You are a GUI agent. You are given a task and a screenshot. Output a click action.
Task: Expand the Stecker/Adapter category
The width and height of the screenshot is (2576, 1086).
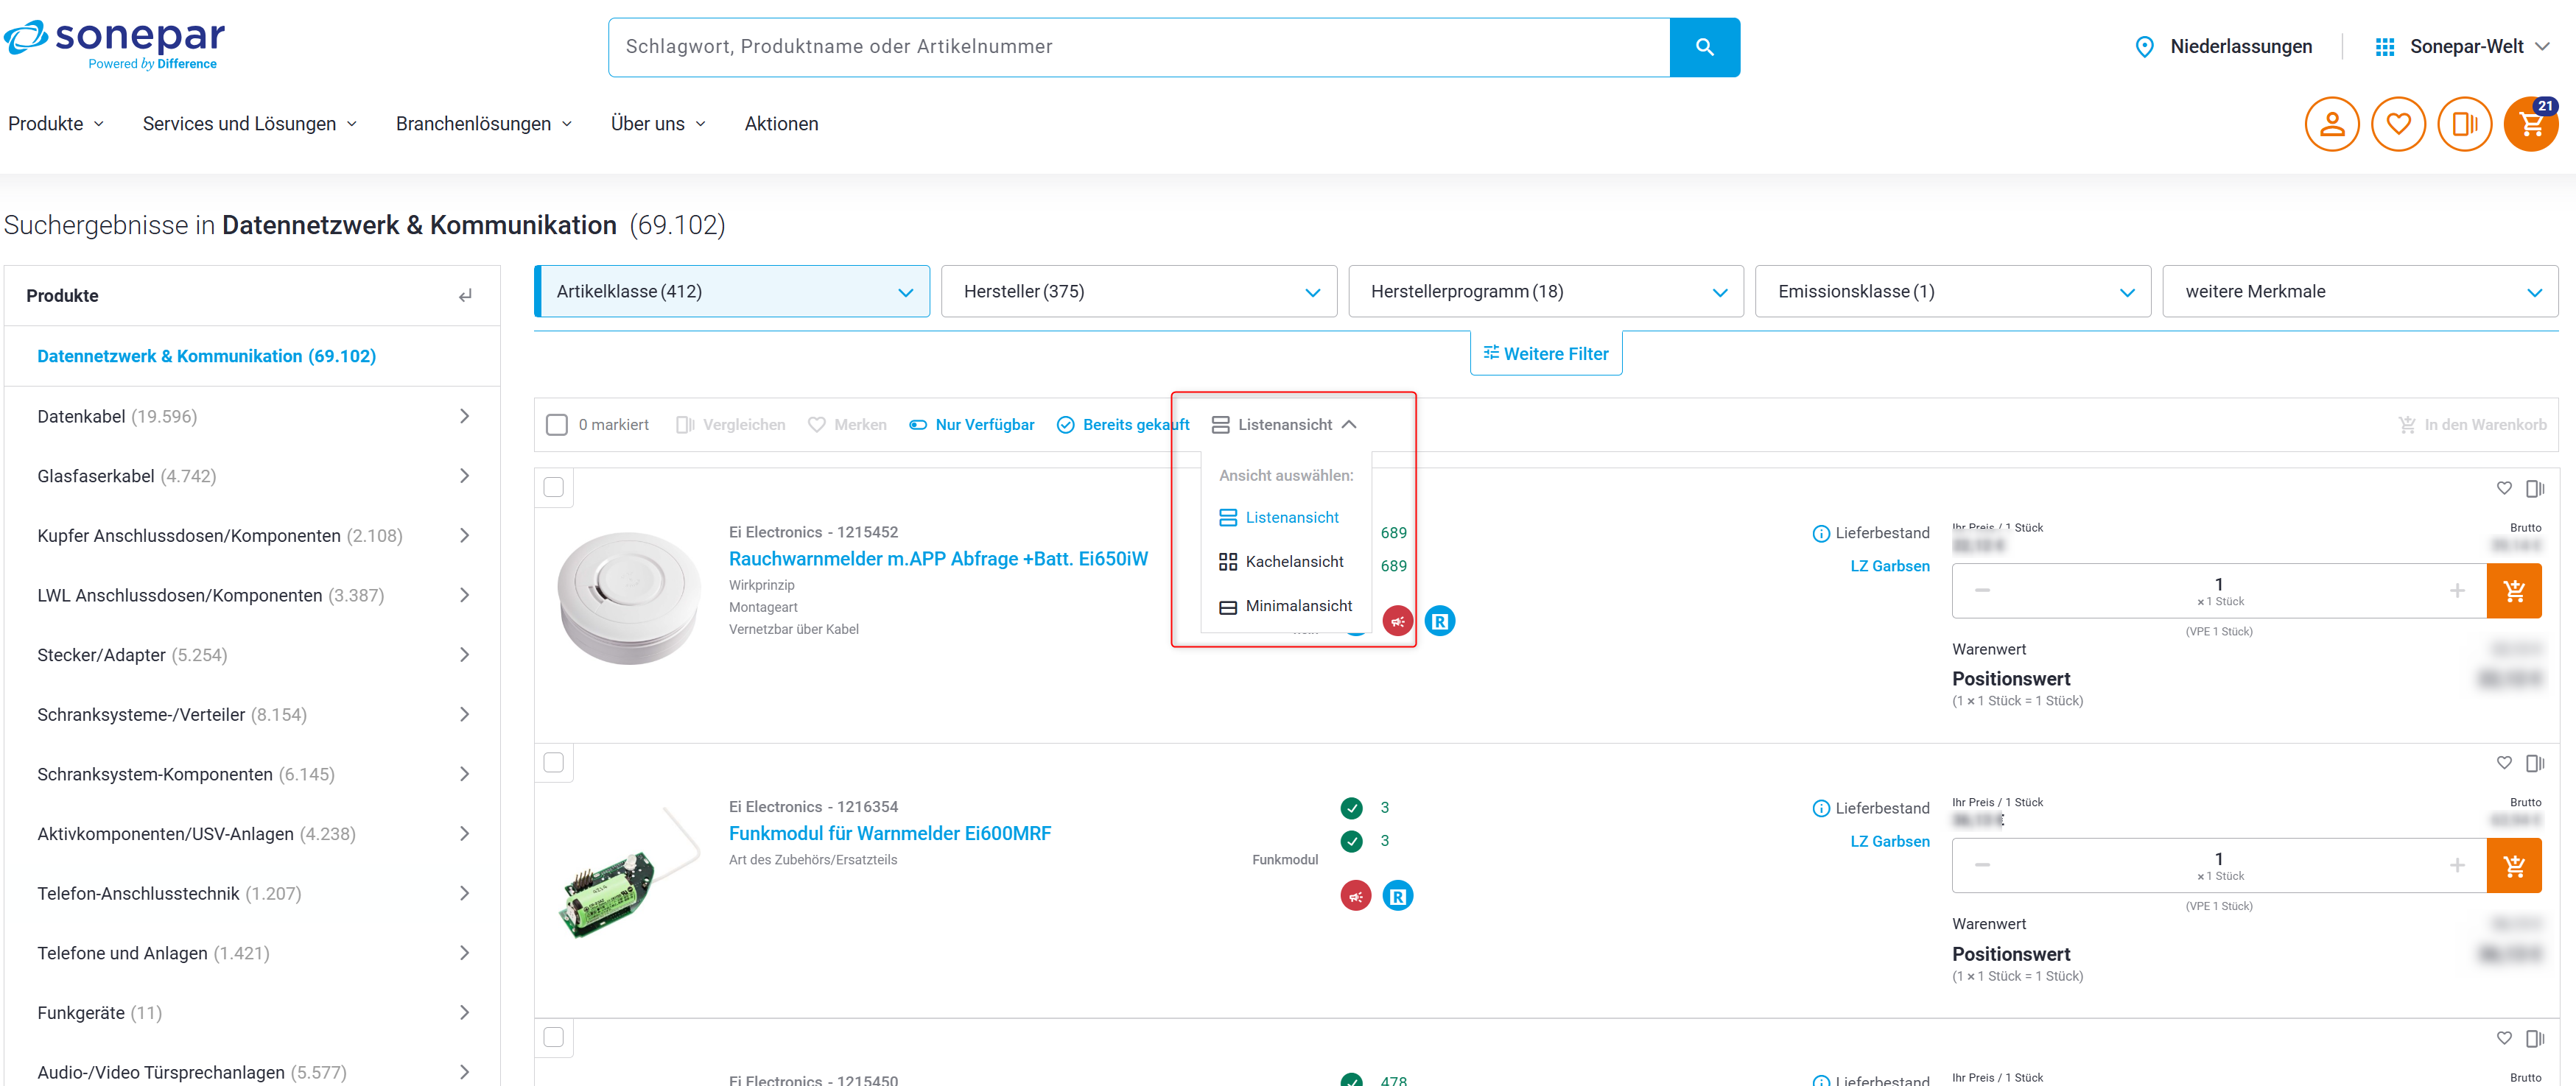(x=464, y=655)
